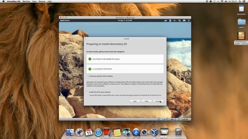248x139 pixels.
Task: Open the View menu
Action: (34, 1)
